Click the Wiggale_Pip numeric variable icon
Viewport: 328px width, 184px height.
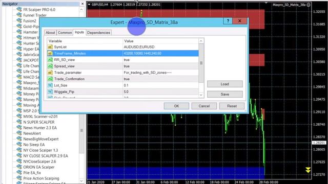coord(50,92)
